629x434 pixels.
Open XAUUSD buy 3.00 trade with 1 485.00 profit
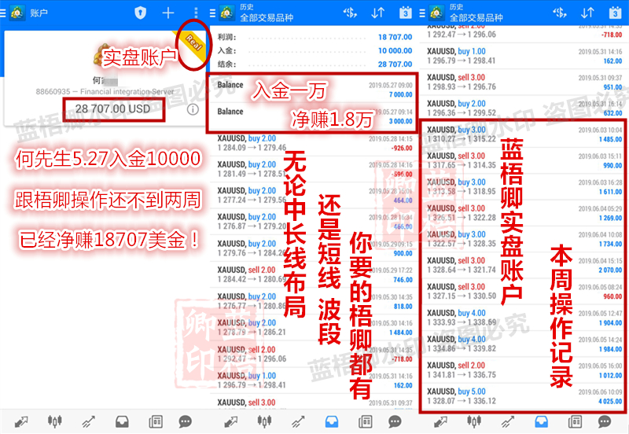point(524,134)
